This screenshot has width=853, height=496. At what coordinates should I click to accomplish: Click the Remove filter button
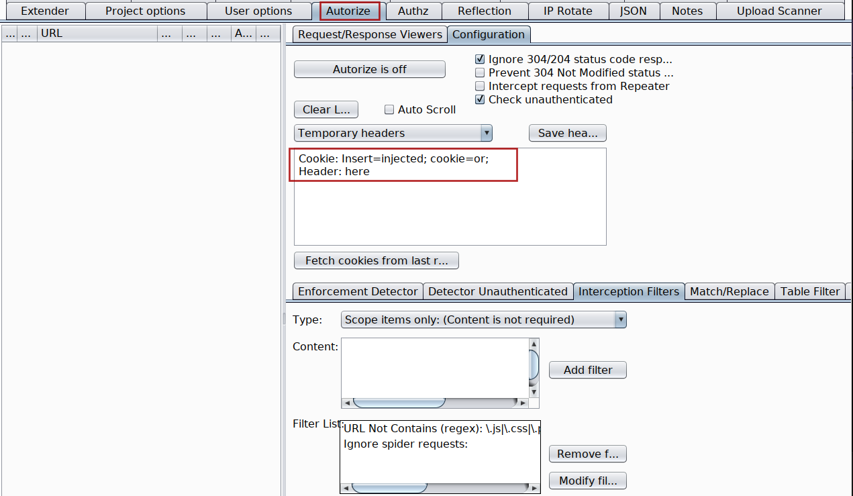588,454
